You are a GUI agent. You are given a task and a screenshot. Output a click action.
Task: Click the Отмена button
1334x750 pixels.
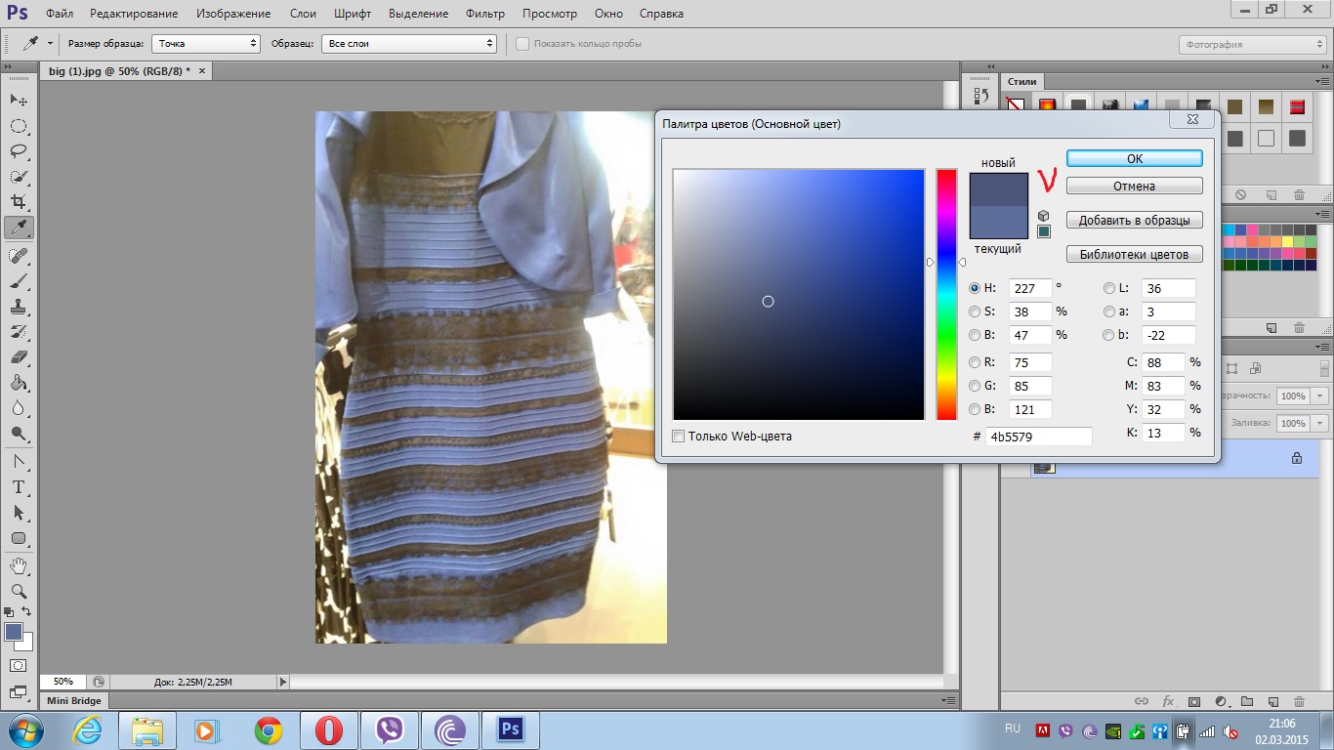[1134, 186]
